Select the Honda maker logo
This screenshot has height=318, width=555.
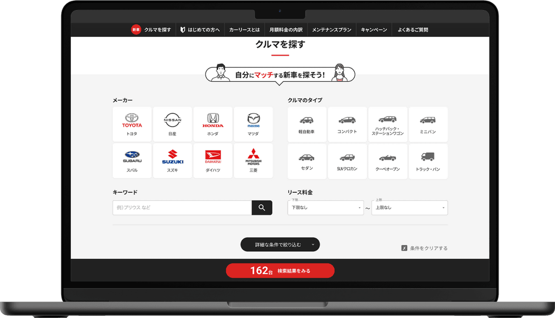click(213, 121)
